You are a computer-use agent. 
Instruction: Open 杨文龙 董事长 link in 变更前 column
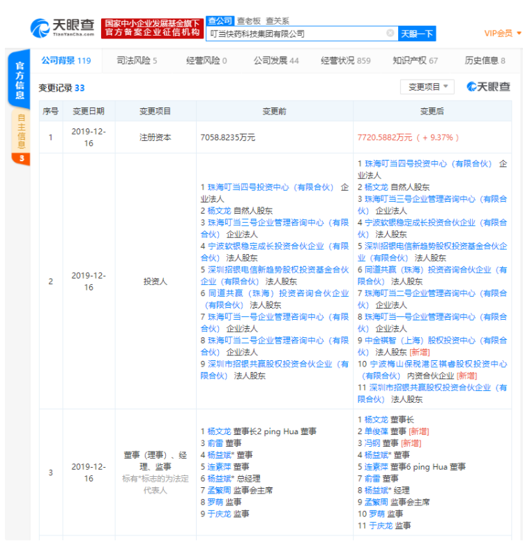point(219,431)
